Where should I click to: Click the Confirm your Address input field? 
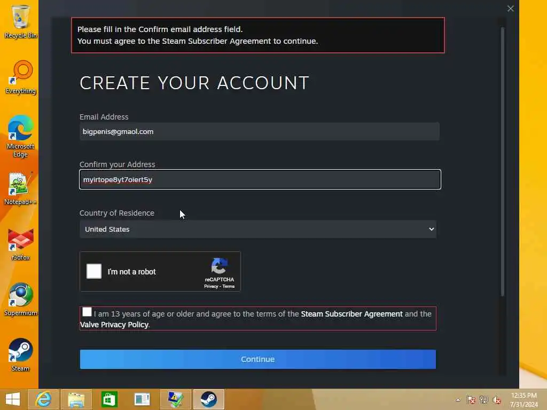[260, 179]
